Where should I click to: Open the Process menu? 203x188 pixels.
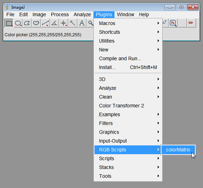60,14
